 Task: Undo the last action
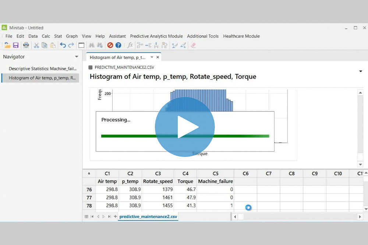coord(63,45)
